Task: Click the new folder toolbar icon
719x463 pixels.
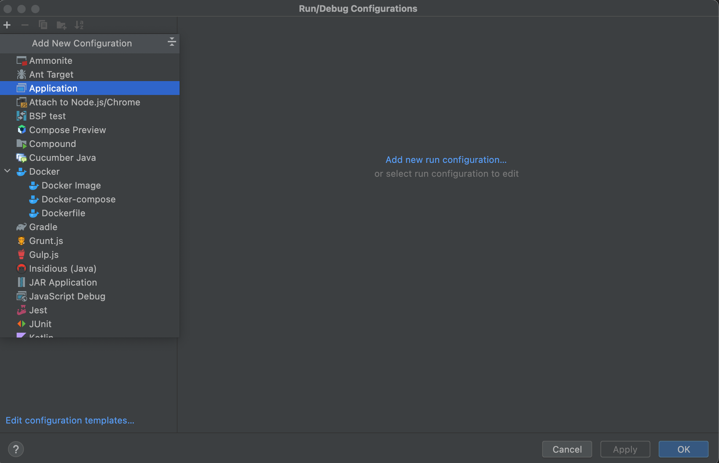Action: pos(61,25)
